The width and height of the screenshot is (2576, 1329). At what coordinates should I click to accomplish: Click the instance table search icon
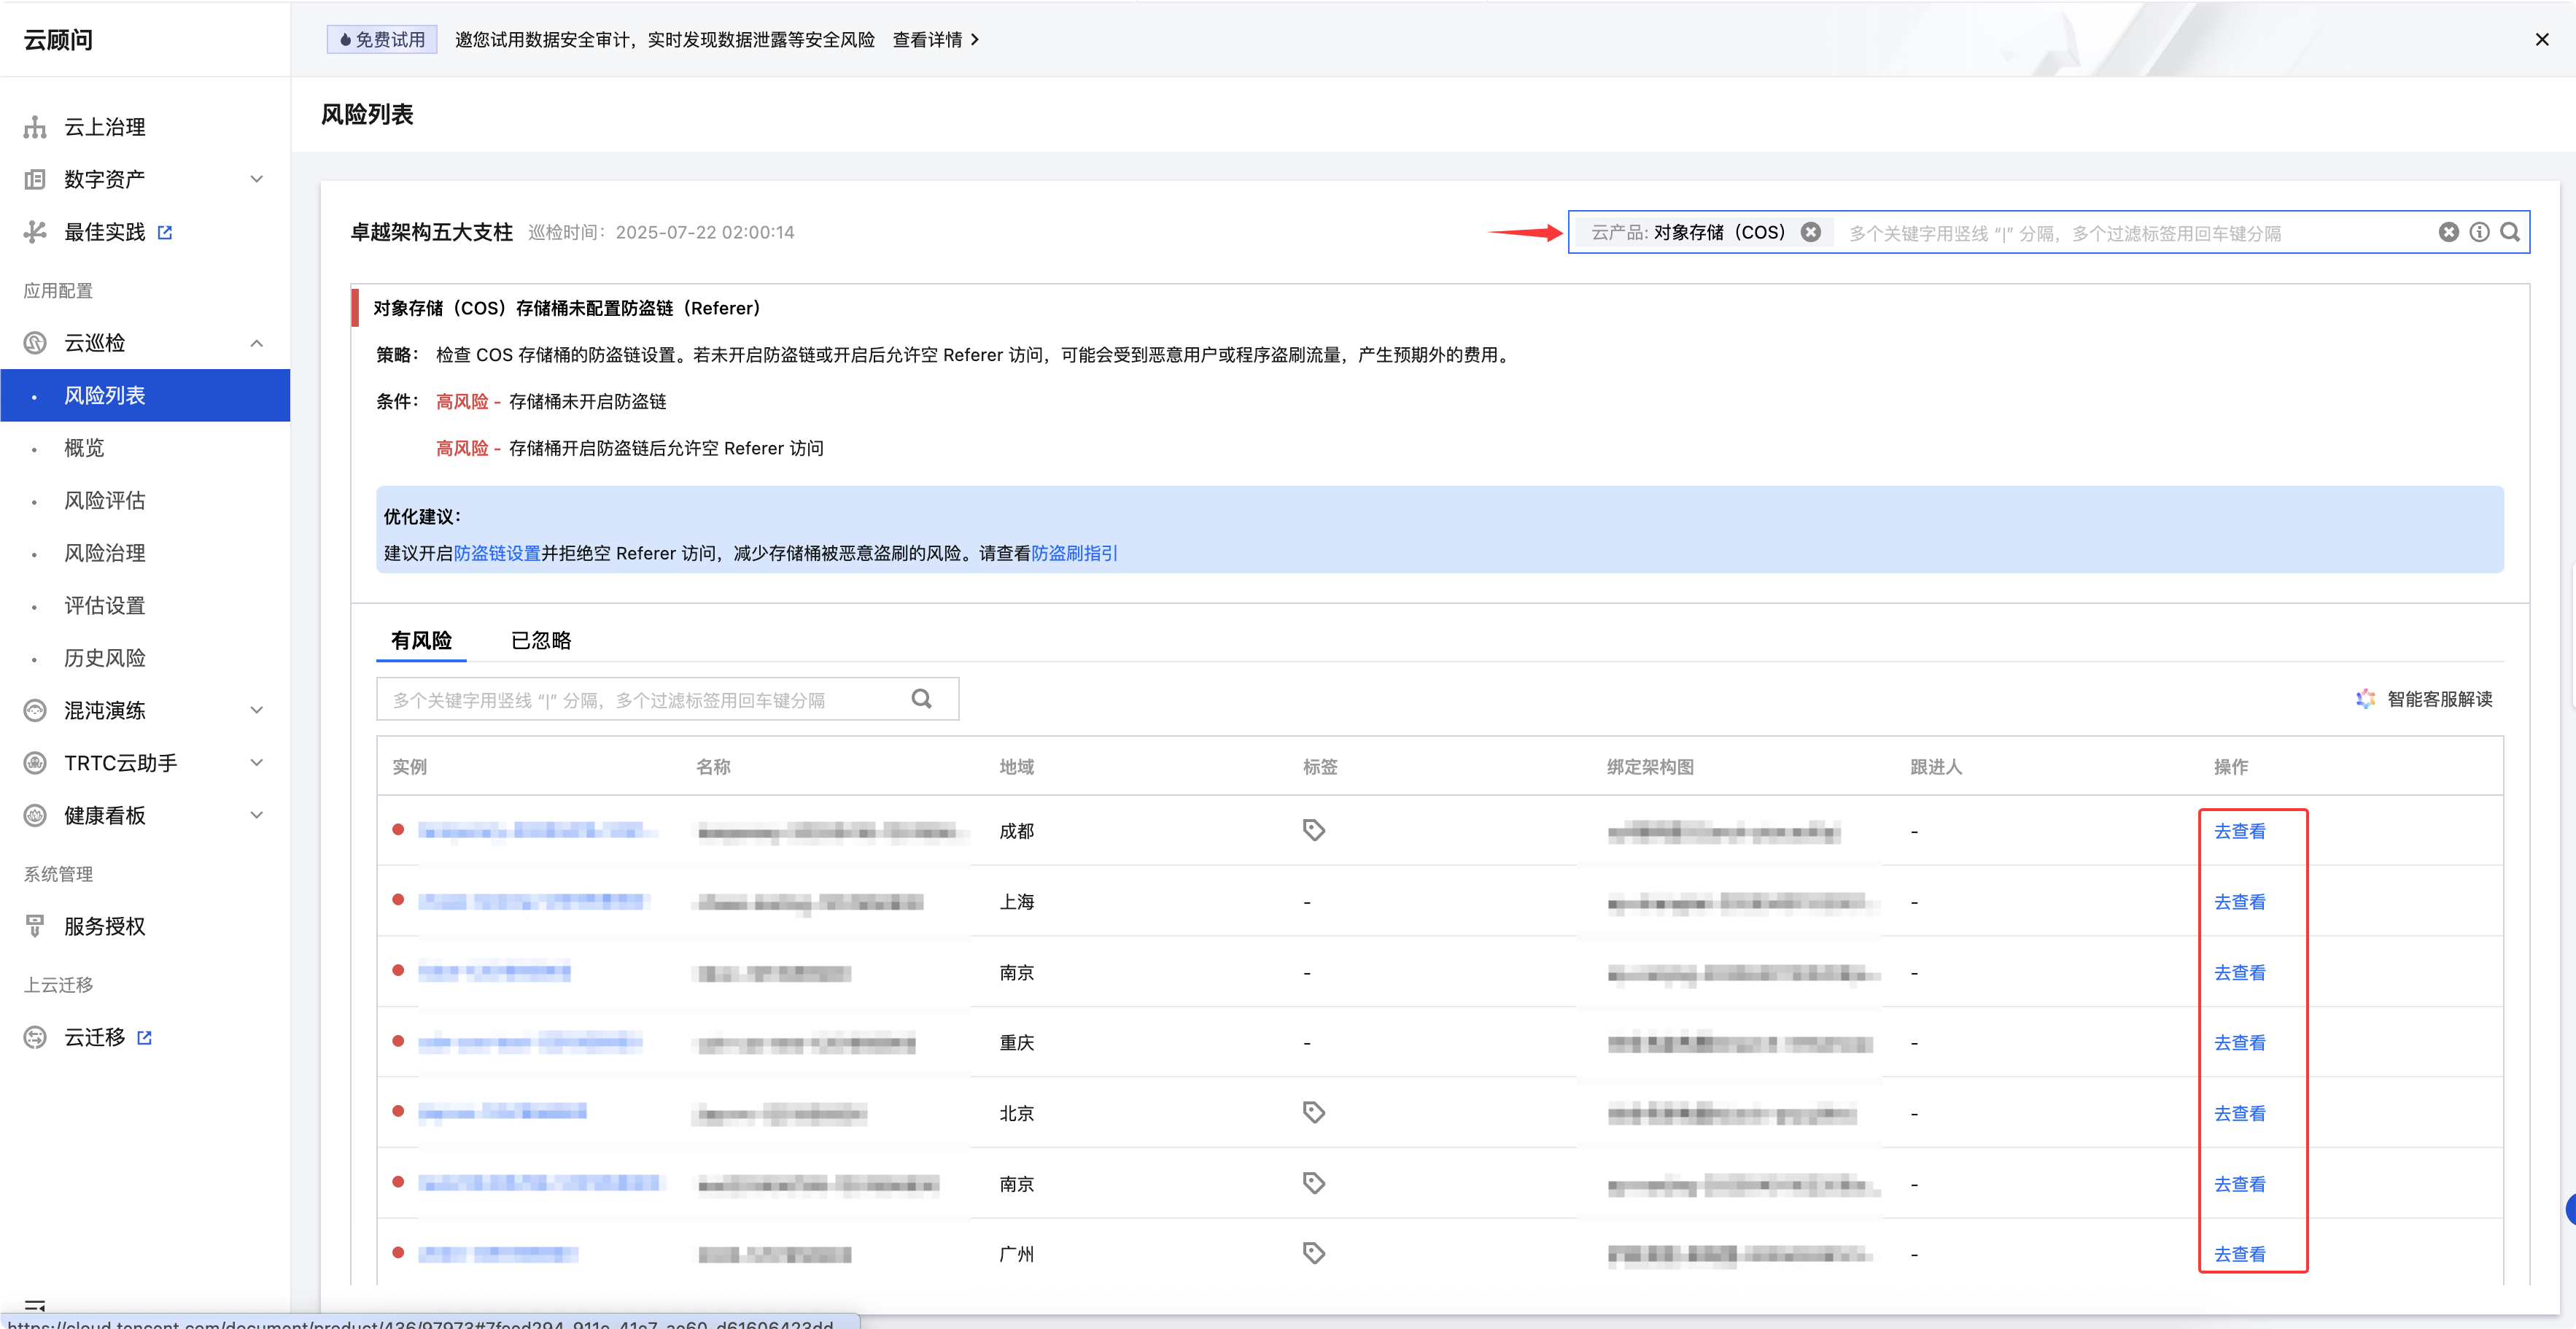(921, 699)
